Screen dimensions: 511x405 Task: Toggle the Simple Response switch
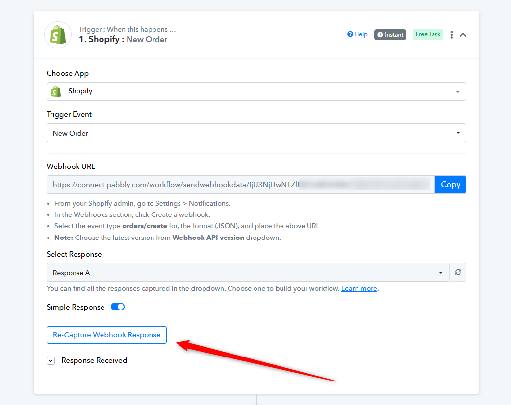coord(118,307)
